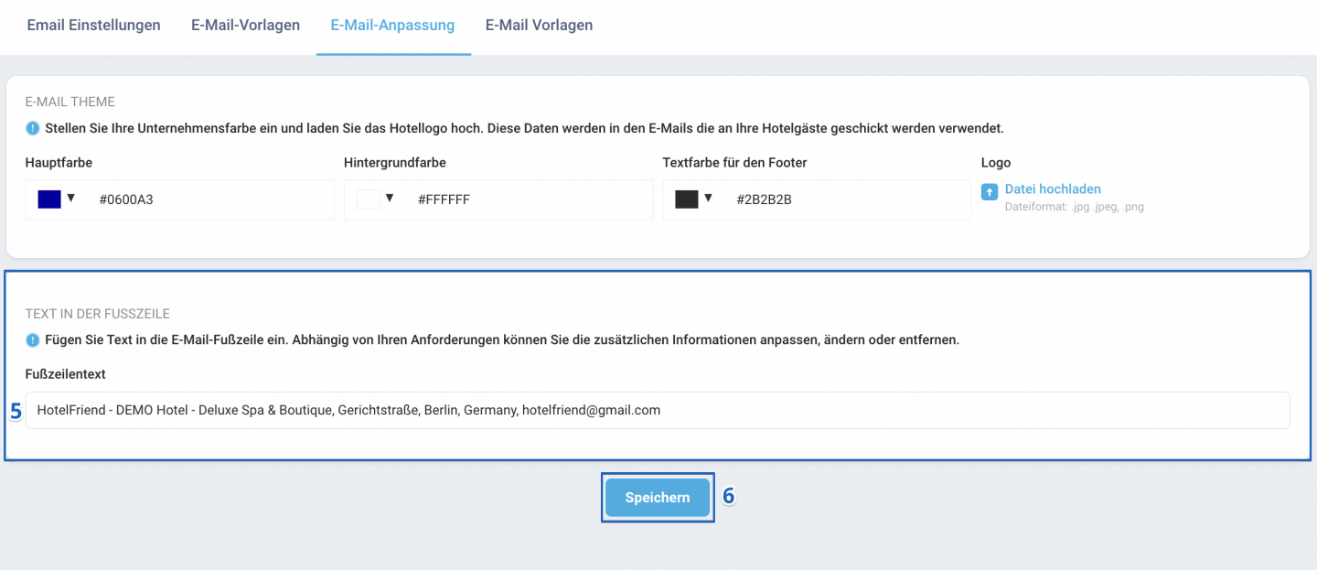Click the Datei hochladen link
The width and height of the screenshot is (1317, 570).
coord(1053,189)
